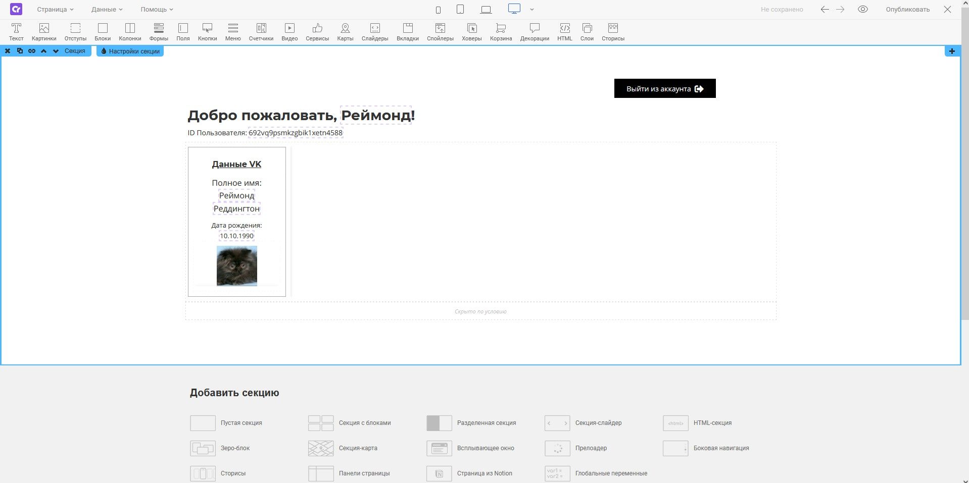
Task: Open the Страница dropdown menu
Action: click(55, 10)
